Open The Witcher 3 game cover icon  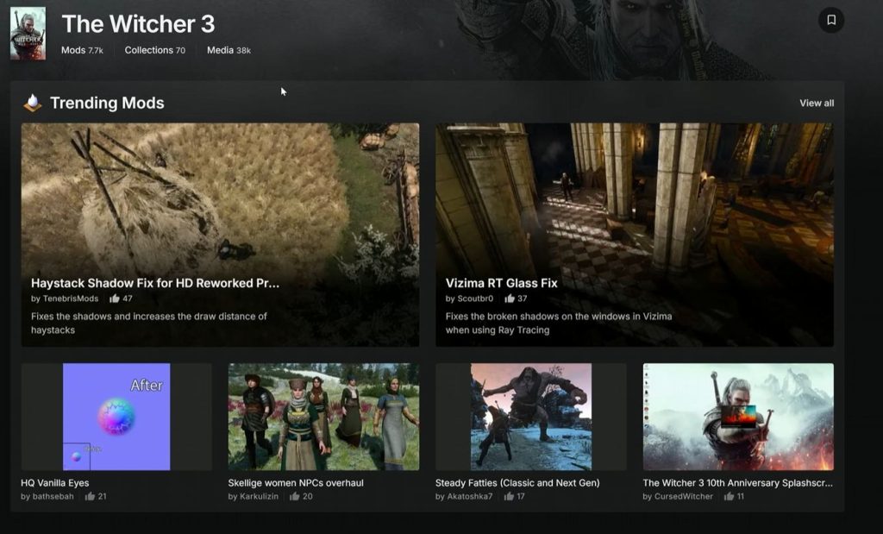[x=28, y=34]
